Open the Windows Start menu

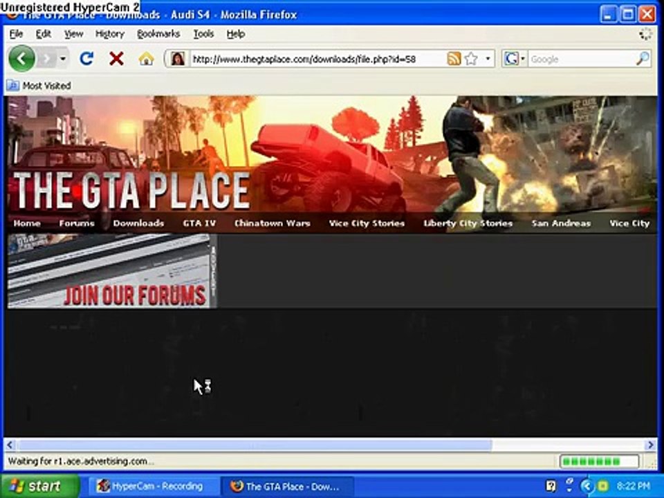[x=40, y=486]
